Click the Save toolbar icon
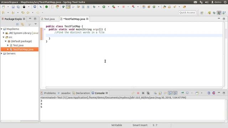228x128 pixels. coord(13,7)
